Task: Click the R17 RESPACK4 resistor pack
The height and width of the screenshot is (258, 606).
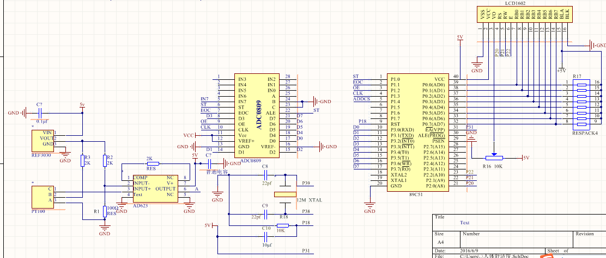Action: pyautogui.click(x=583, y=104)
